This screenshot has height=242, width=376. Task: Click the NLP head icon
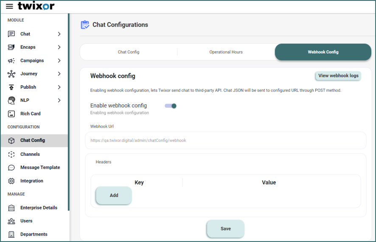[x=11, y=101]
